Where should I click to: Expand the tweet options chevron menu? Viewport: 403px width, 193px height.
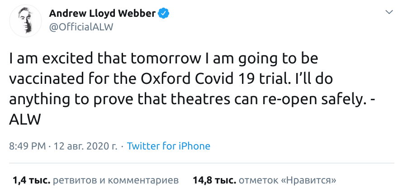click(x=389, y=11)
